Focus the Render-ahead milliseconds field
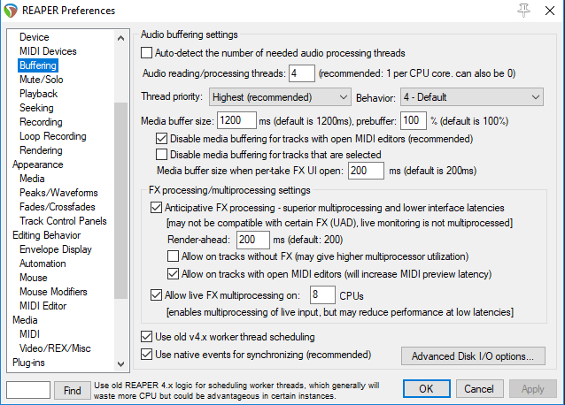 253,240
